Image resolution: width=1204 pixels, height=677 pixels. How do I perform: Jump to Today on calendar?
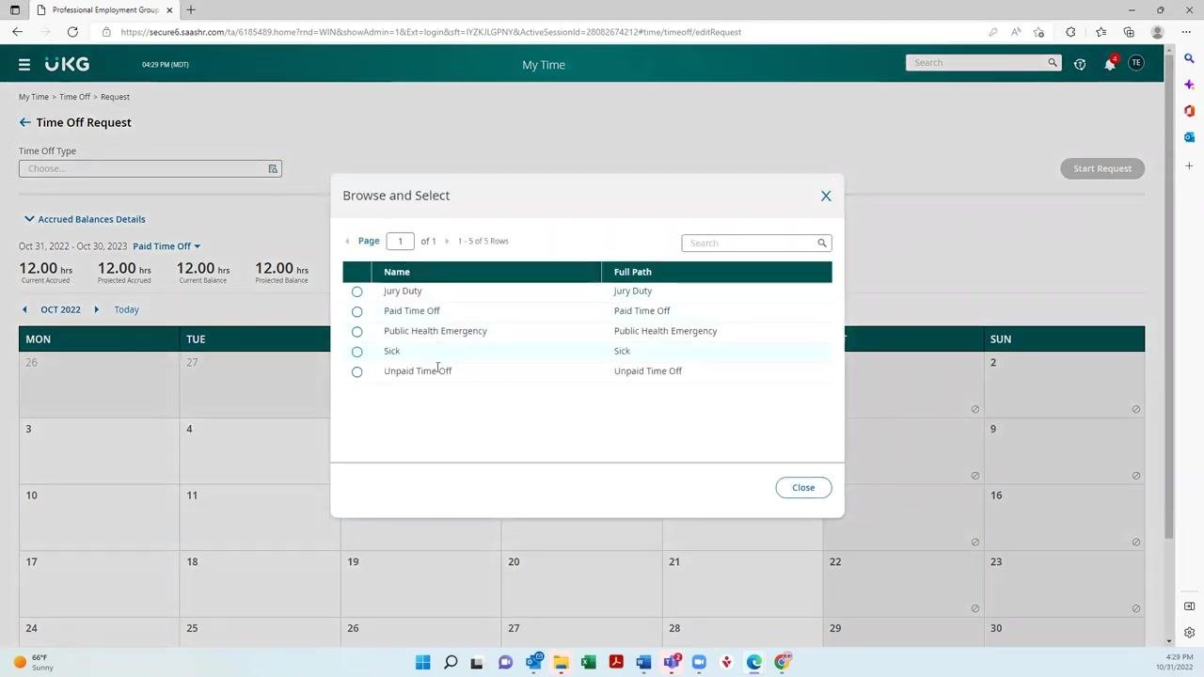coord(126,309)
